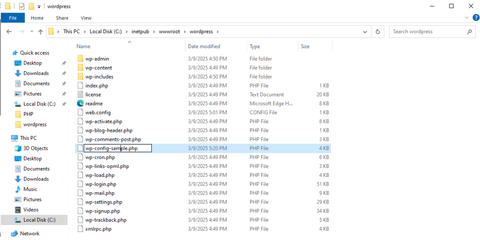Select the readme Edge icon
This screenshot has width=480, height=240.
pos(80,103)
